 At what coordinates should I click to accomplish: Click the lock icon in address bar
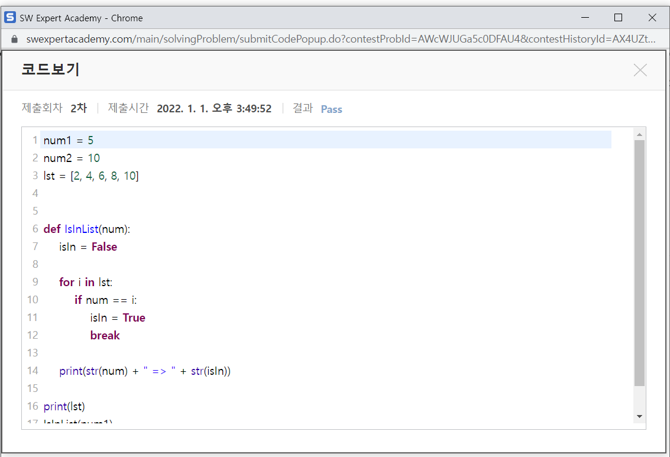coord(14,39)
